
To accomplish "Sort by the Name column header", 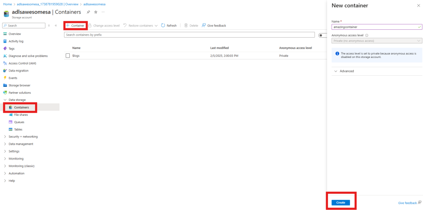I will [76, 48].
